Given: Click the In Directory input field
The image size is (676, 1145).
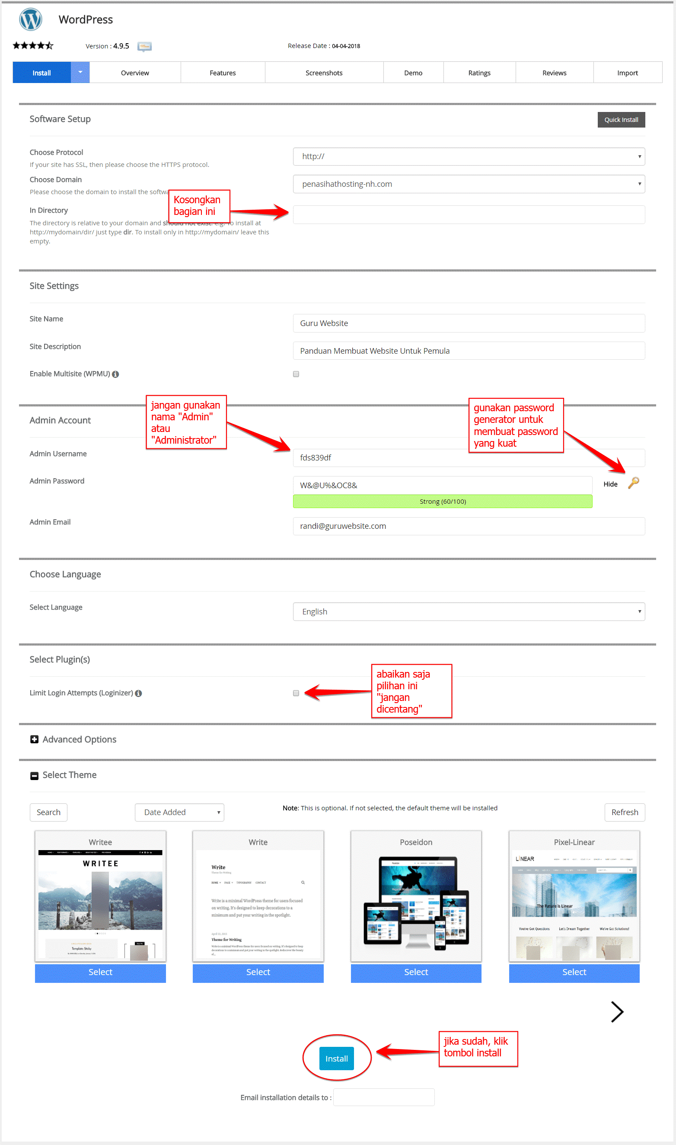Looking at the screenshot, I should (x=469, y=214).
